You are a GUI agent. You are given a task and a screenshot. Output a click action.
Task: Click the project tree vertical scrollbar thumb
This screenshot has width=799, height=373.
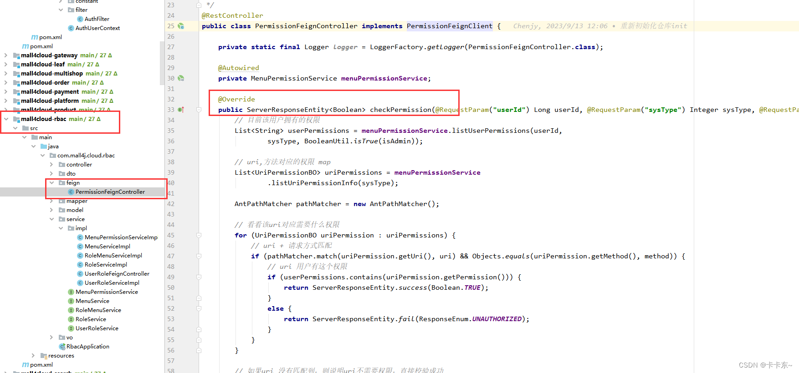[162, 63]
